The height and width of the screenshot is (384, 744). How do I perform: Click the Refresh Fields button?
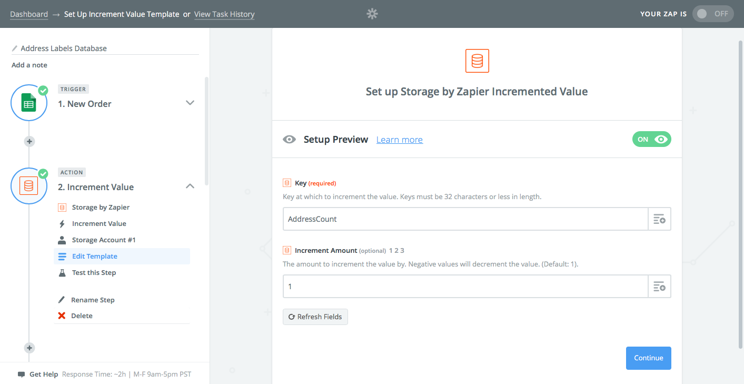[315, 317]
